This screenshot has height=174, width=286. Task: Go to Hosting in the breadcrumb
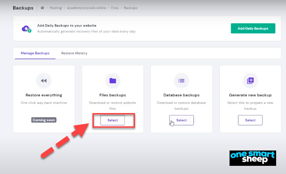point(55,8)
